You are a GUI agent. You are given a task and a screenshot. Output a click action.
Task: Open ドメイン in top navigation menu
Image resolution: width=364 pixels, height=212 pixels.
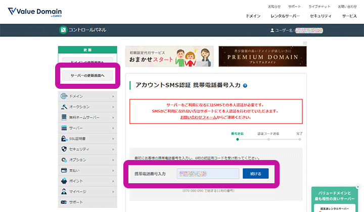coord(253,16)
